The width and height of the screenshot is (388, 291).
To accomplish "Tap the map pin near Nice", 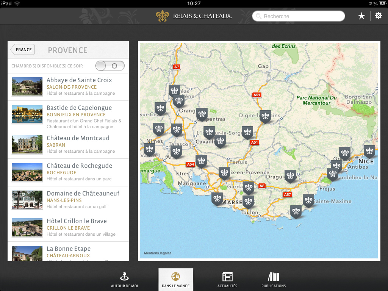I will click(x=369, y=151).
